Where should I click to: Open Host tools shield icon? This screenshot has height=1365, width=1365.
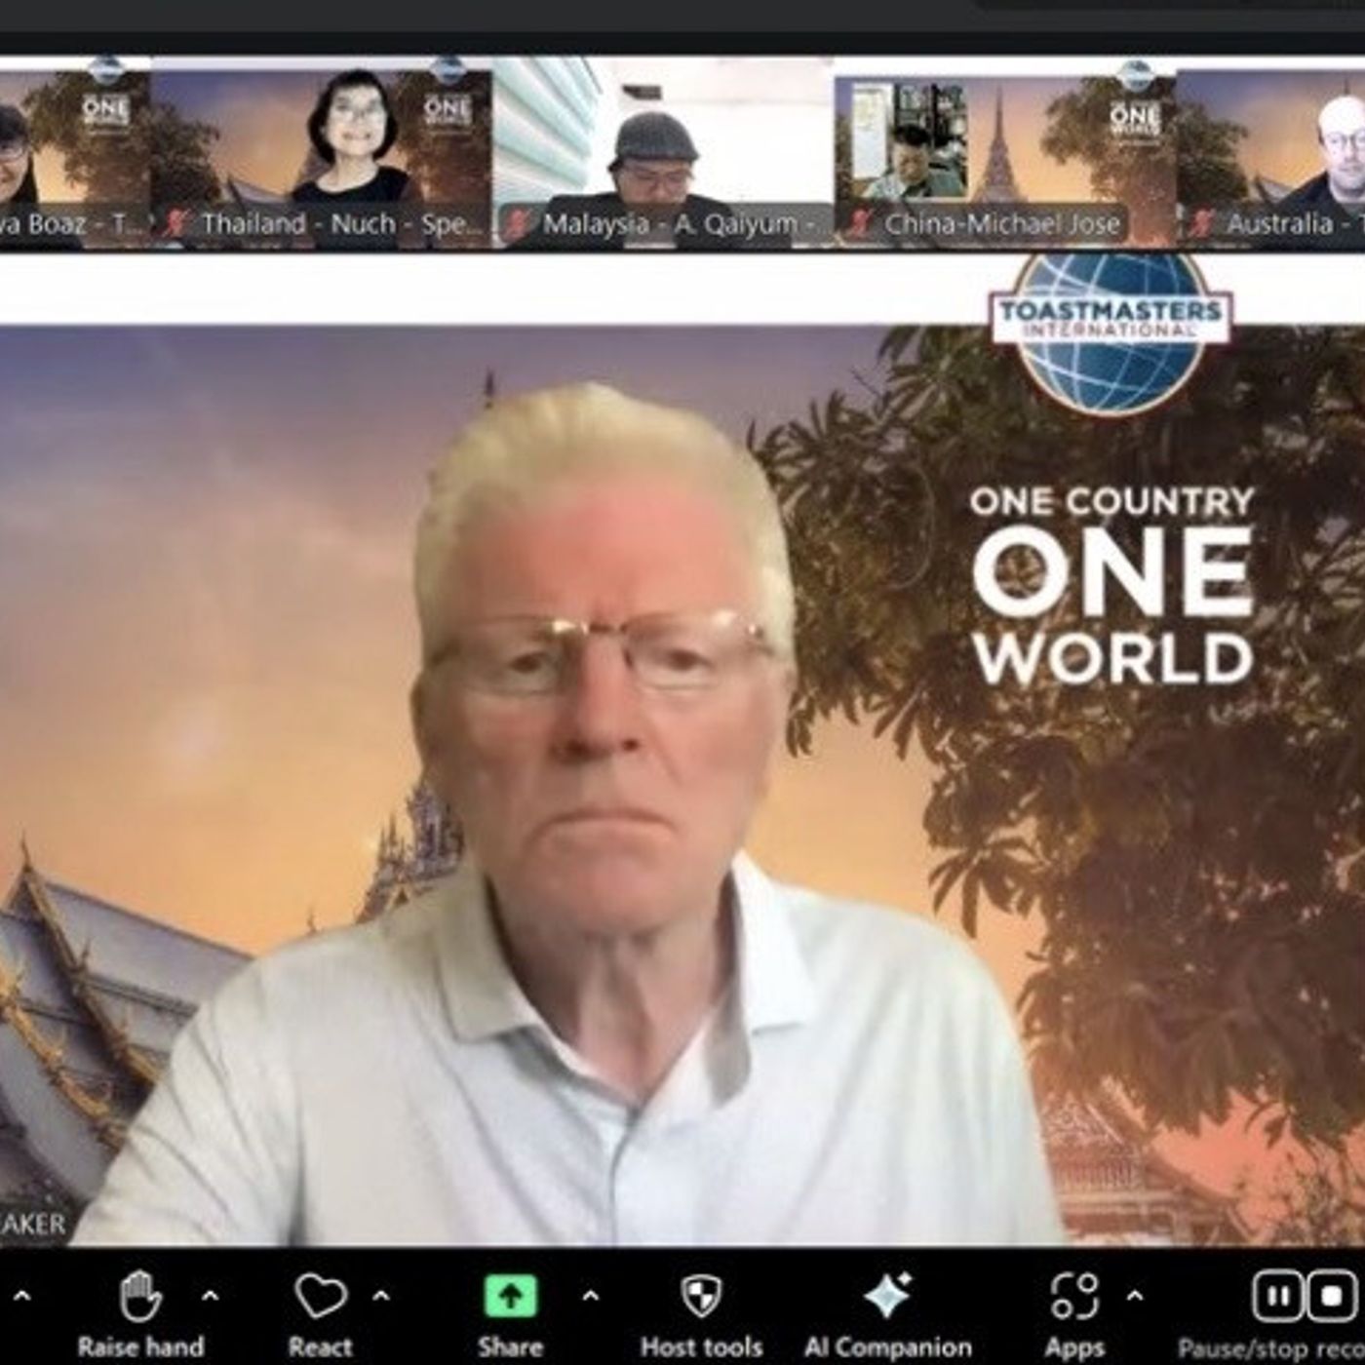[701, 1297]
